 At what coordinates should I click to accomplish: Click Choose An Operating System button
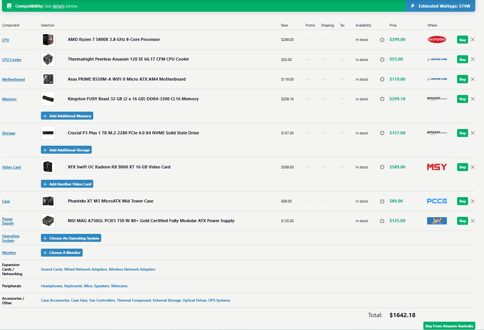click(x=71, y=238)
